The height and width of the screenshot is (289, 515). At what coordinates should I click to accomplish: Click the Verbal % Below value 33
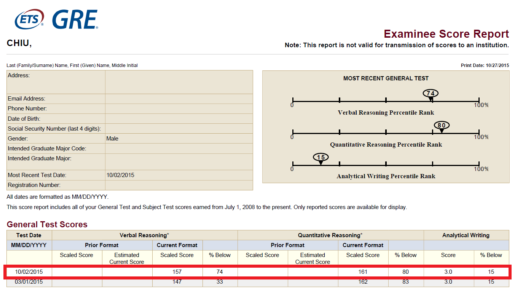pos(220,282)
